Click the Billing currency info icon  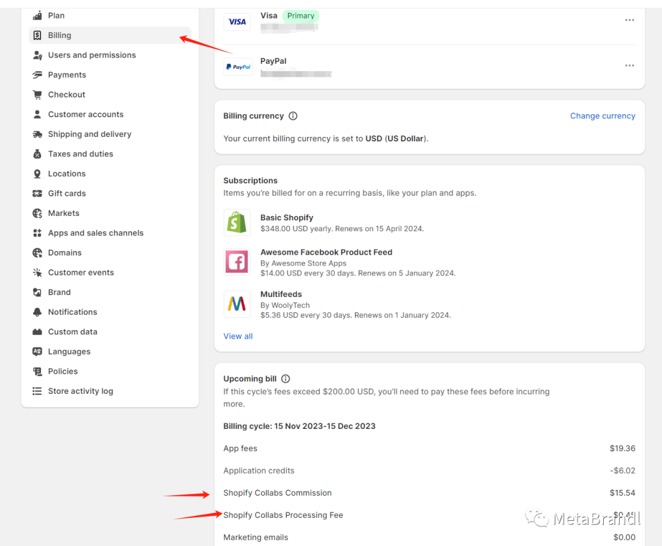coord(293,116)
